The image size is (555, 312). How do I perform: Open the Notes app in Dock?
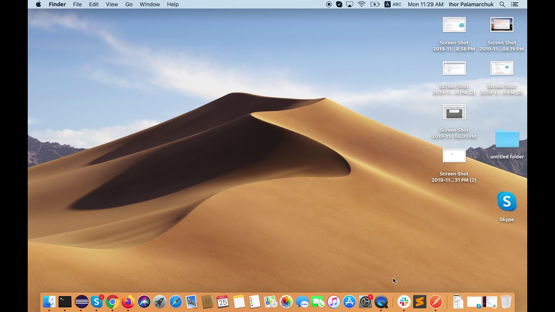tap(239, 302)
